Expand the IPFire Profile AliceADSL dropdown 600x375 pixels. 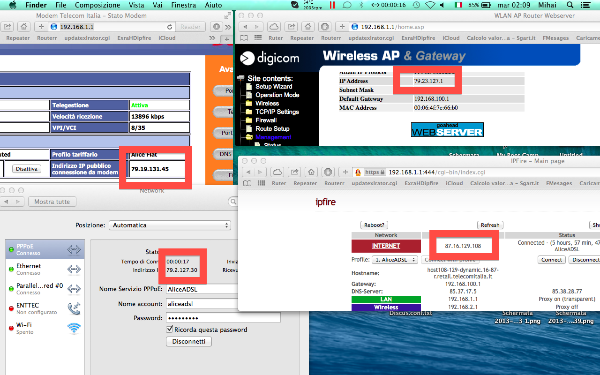pos(394,260)
